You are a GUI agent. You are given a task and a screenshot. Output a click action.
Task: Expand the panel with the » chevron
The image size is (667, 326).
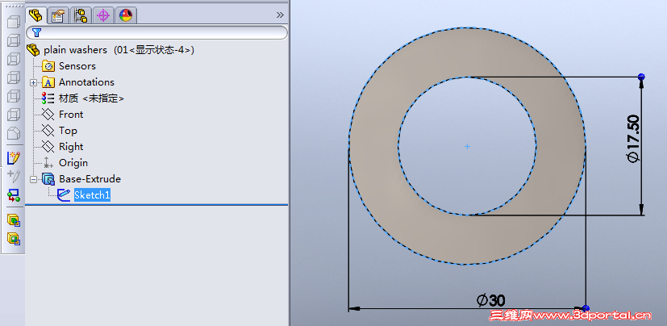(280, 15)
